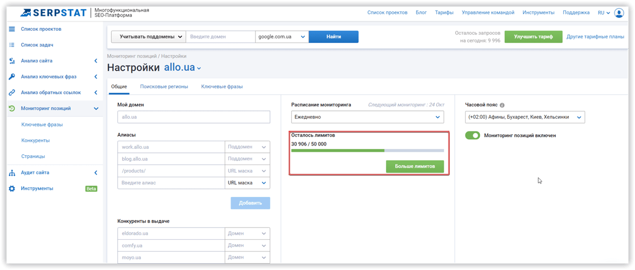This screenshot has height=270, width=635.
Task: Click the Beta badge in the sidebar
Action: tap(91, 189)
